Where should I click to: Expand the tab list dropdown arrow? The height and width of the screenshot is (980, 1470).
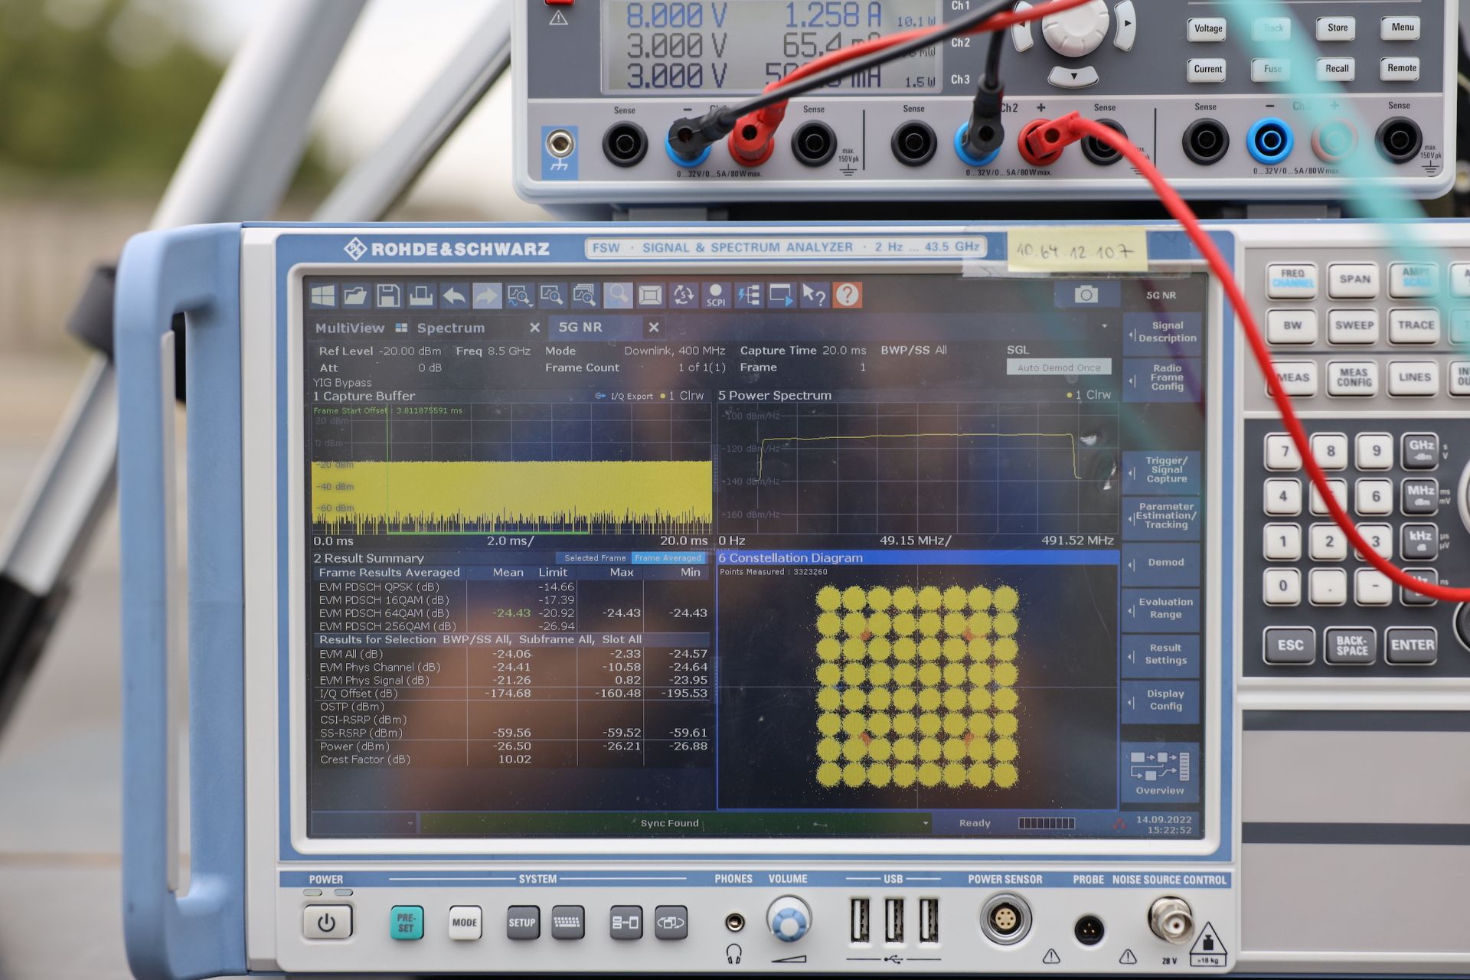click(1104, 327)
